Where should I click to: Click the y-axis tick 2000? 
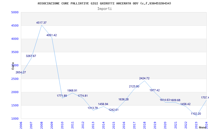(15, 92)
